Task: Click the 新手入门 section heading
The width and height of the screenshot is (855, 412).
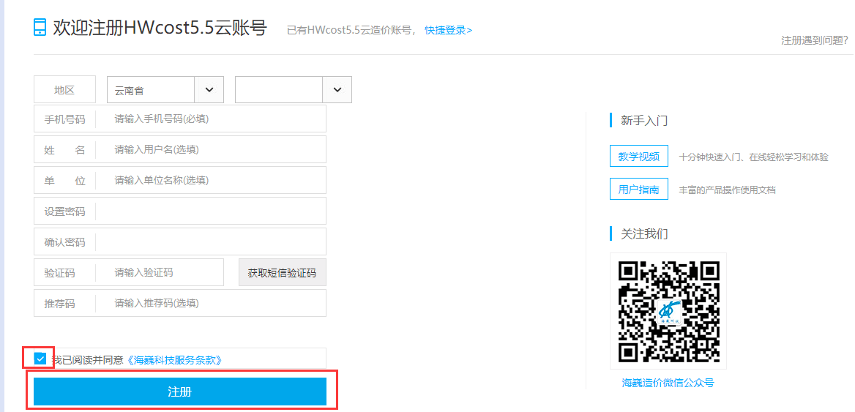Action: (644, 121)
